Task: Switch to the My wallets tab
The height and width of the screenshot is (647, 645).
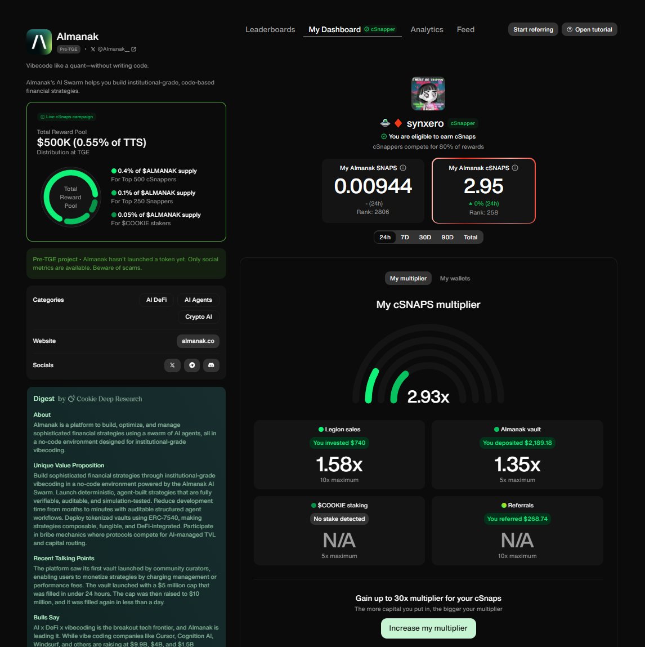Action: (455, 279)
